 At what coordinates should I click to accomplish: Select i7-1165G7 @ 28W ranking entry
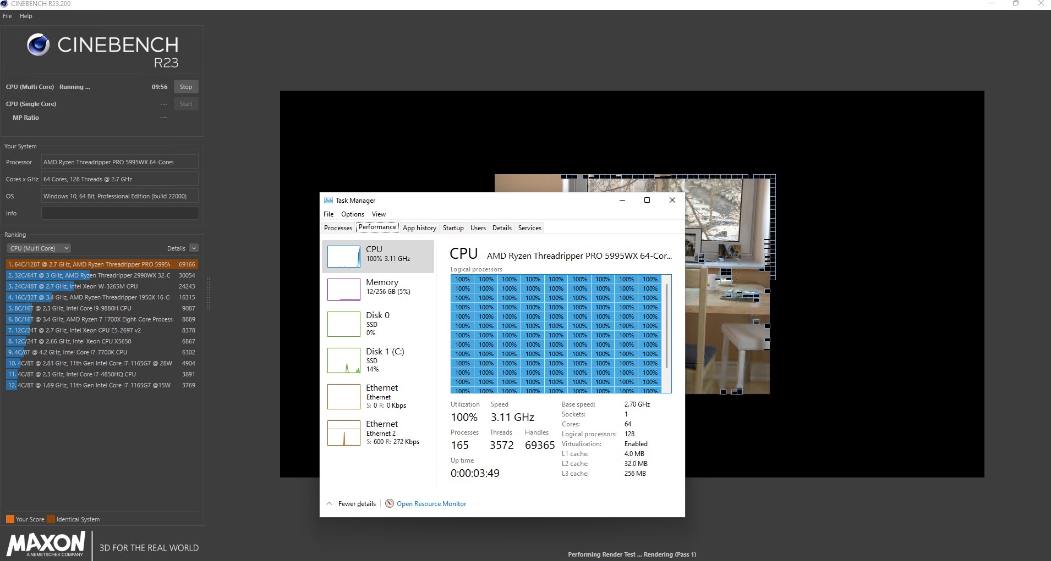tap(102, 363)
